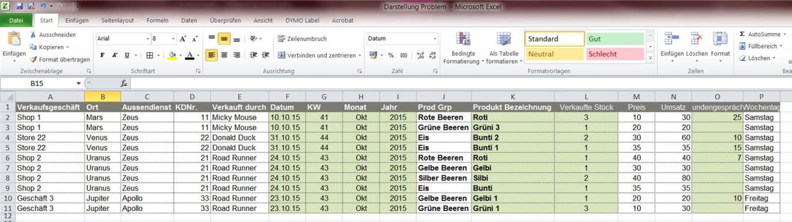
Task: Open Als Tabelle formatieren gallery
Action: pos(504,49)
